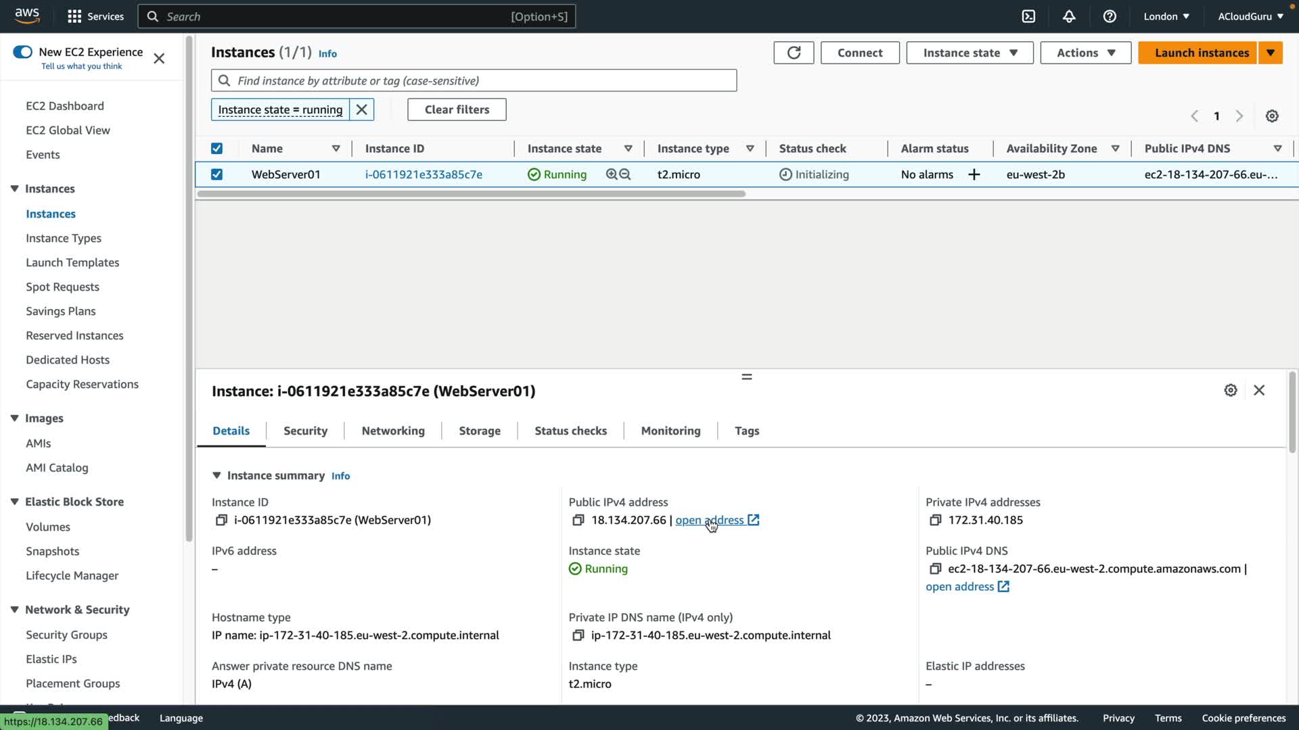Click the Clear filters button
Screen dimensions: 1299x730
pos(457,109)
